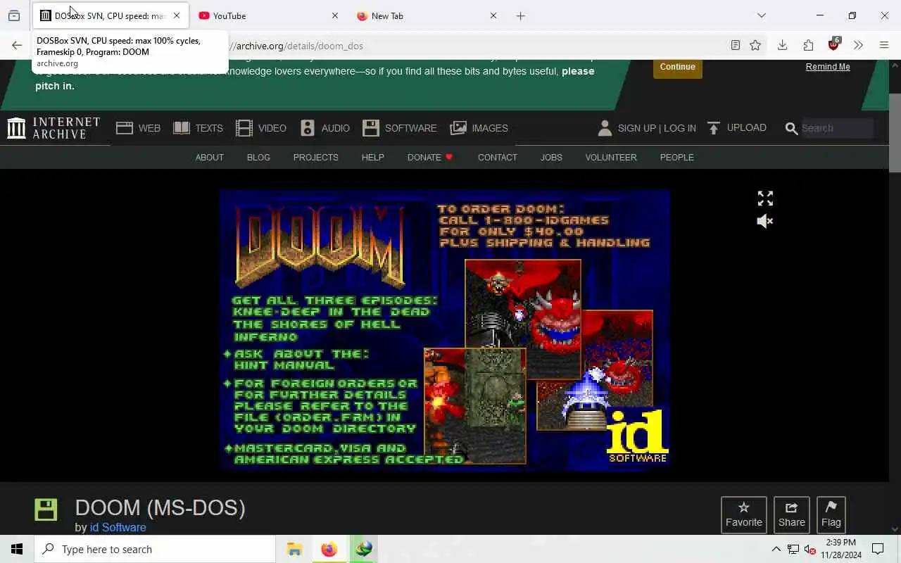Open the browser downloads icon
The height and width of the screenshot is (563, 901).
(x=782, y=46)
